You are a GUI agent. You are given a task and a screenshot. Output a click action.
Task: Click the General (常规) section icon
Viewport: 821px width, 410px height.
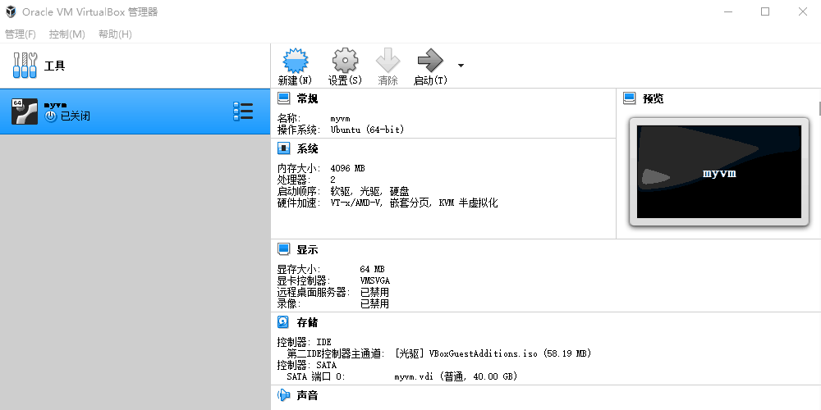pyautogui.click(x=284, y=98)
